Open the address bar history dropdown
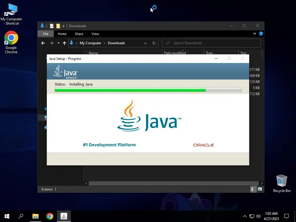Screen dimensions: 296x222 tap(145, 43)
